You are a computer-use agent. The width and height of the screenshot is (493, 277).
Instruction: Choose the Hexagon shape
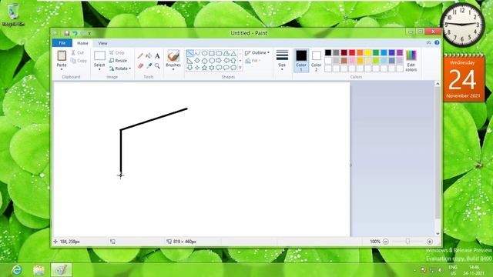[x=212, y=60]
